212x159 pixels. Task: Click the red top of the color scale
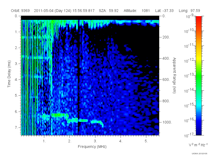[x=198, y=18]
